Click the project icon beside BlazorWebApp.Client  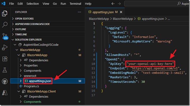click(x=24, y=91)
